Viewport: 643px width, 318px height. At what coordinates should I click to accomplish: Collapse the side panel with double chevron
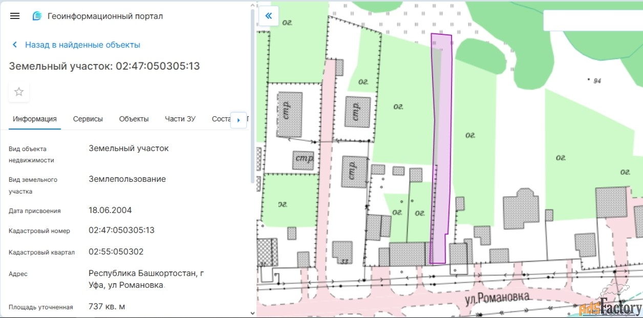pyautogui.click(x=269, y=16)
